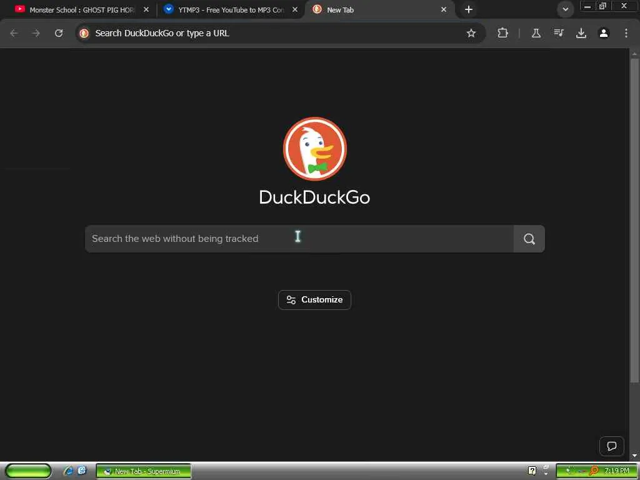The width and height of the screenshot is (640, 480).
Task: Restore down the browser window
Action: [602, 6]
